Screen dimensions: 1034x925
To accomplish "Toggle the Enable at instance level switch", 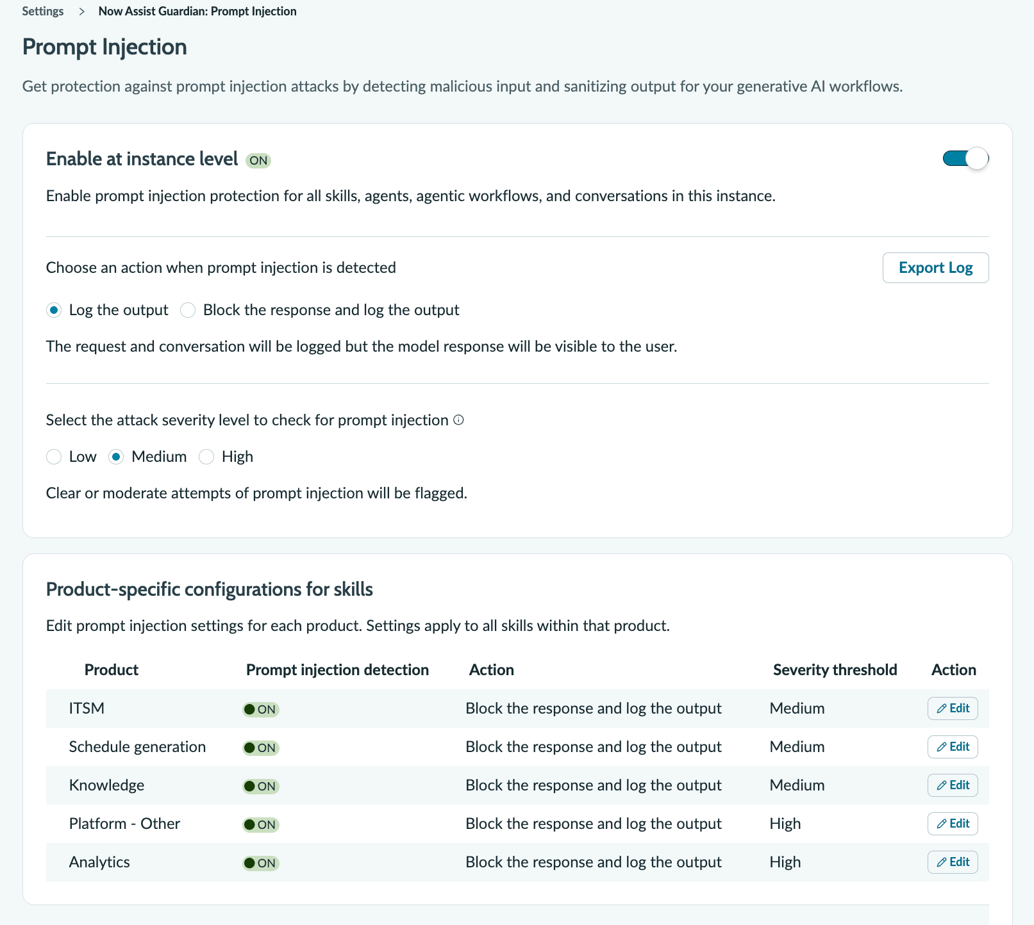I will pos(965,158).
